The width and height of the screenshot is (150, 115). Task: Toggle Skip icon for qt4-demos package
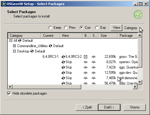(63, 78)
